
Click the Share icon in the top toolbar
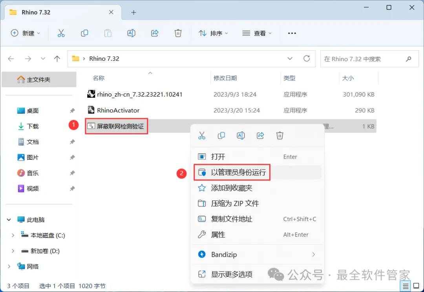coord(155,33)
